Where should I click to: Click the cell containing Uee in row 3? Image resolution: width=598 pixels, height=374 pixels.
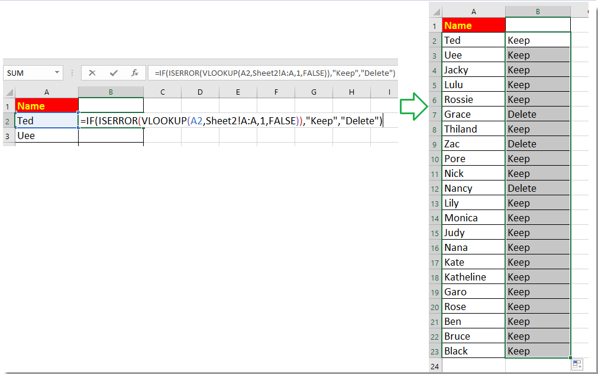46,135
